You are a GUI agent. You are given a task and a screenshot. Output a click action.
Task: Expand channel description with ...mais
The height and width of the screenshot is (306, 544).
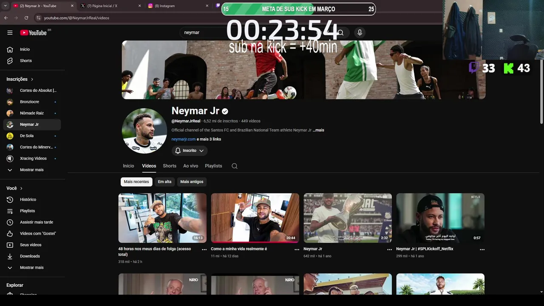(x=318, y=130)
